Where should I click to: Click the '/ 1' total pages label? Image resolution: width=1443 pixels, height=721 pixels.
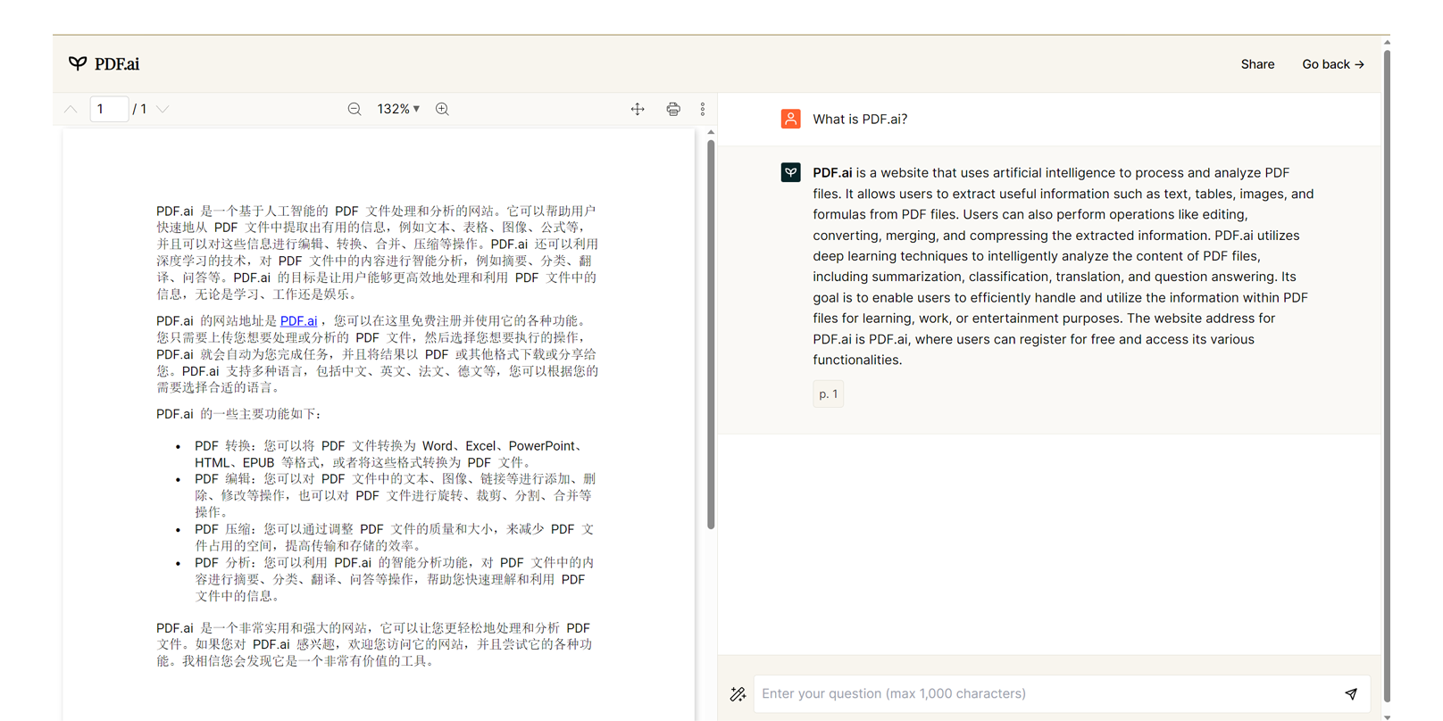pyautogui.click(x=139, y=109)
